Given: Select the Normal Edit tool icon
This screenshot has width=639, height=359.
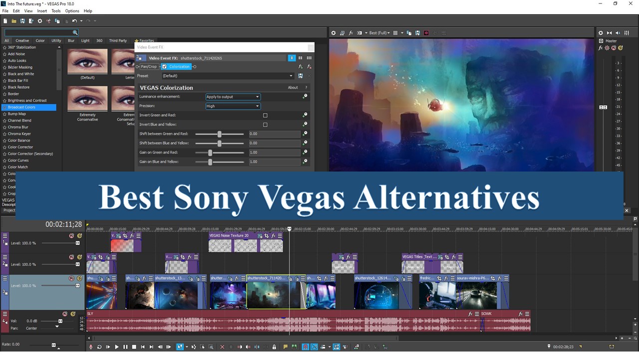Looking at the screenshot, I should [x=180, y=347].
